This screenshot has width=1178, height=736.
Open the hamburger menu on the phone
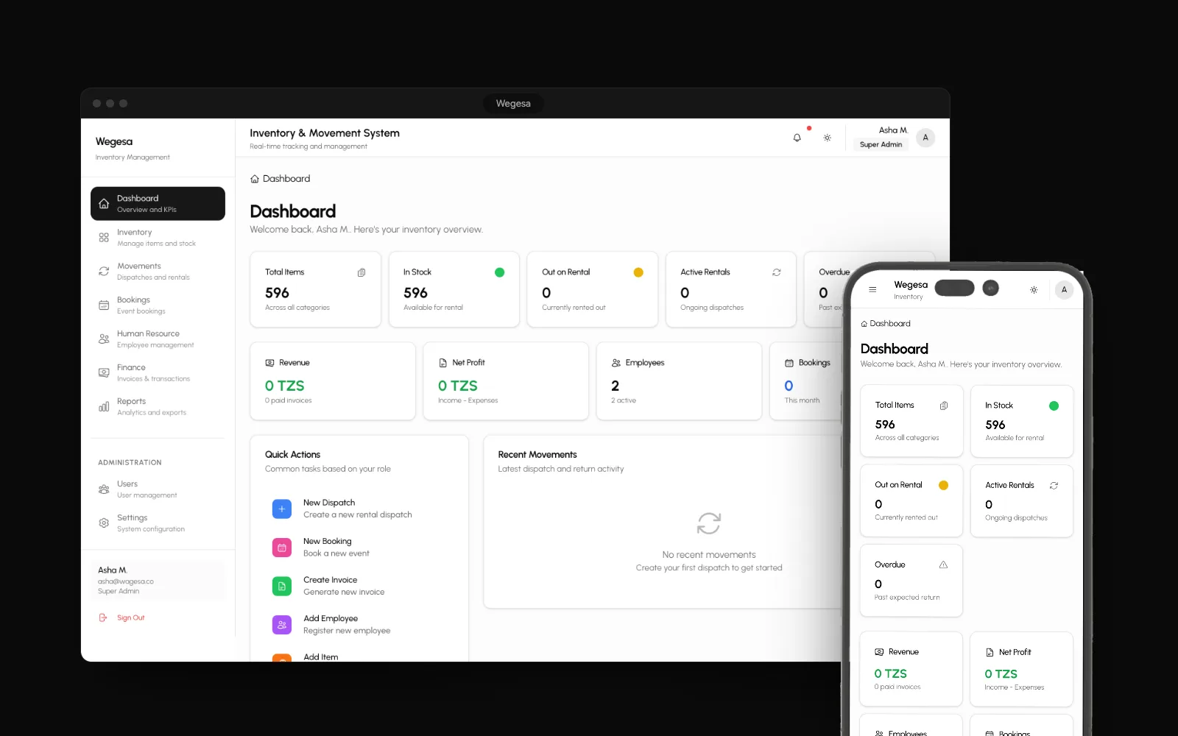click(x=872, y=290)
